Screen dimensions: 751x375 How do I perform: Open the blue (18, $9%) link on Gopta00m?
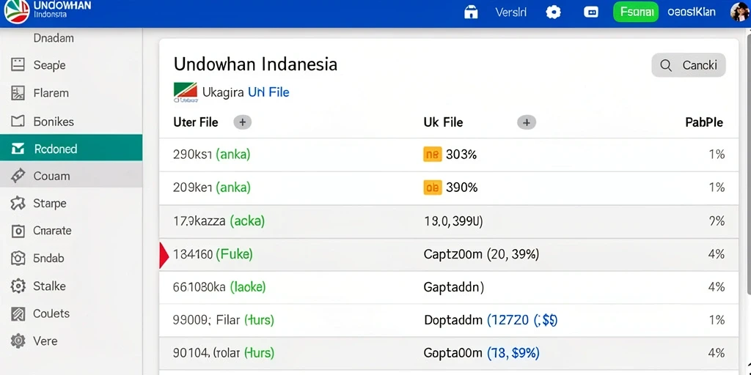513,354
